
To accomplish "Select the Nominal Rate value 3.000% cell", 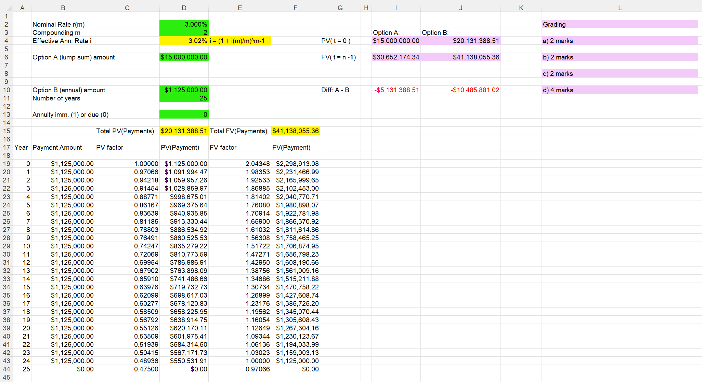I will pos(184,24).
